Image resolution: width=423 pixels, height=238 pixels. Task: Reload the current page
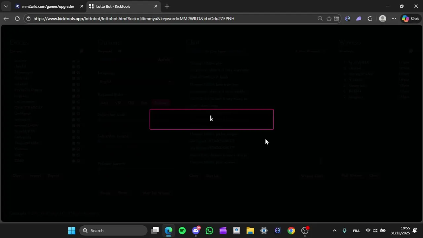(x=17, y=19)
